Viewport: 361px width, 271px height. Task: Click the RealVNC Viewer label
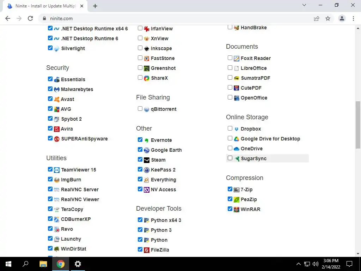(80, 200)
